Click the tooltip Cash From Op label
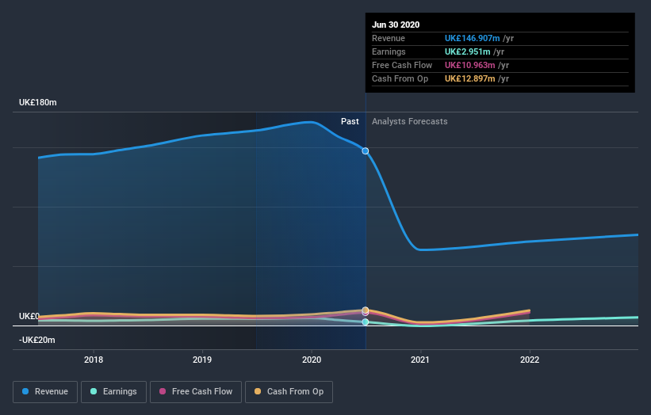651x415 pixels. [400, 78]
